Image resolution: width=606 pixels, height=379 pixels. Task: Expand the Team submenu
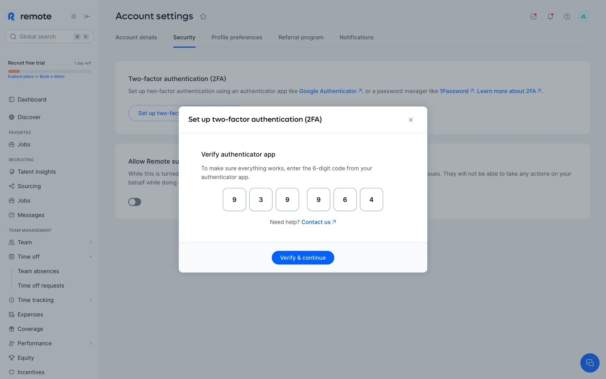point(91,242)
